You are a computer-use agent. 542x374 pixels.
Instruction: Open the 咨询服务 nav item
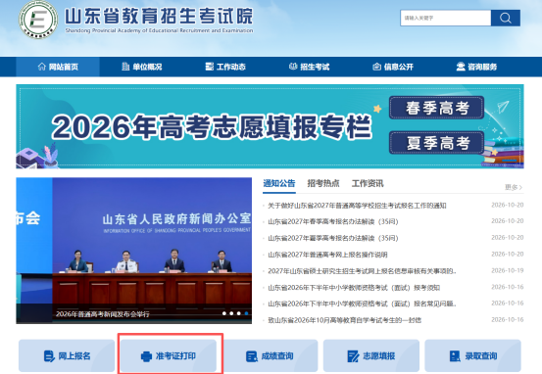coord(476,67)
